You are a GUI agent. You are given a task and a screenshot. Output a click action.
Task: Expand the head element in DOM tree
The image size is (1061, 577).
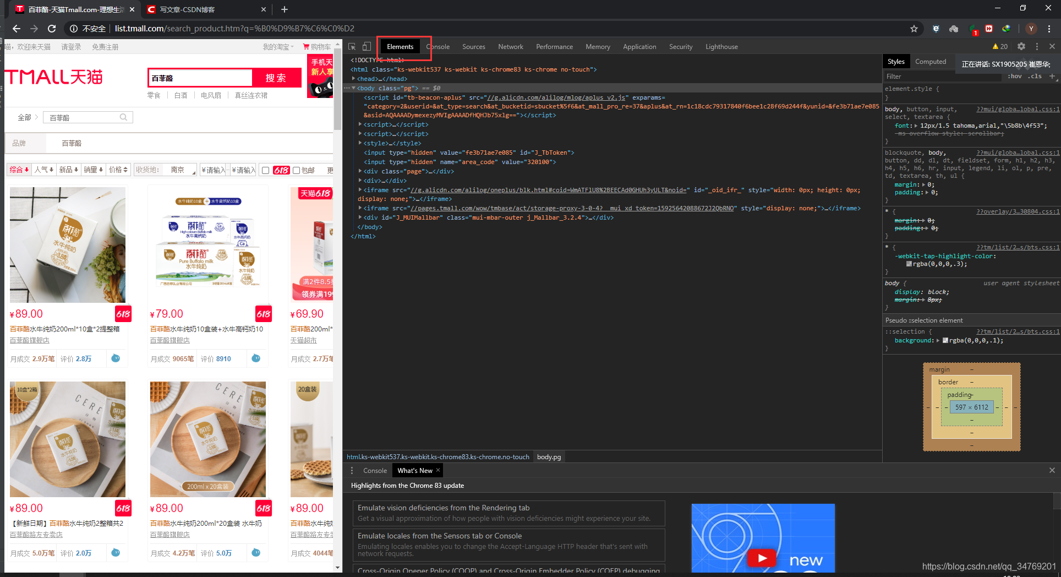[354, 78]
